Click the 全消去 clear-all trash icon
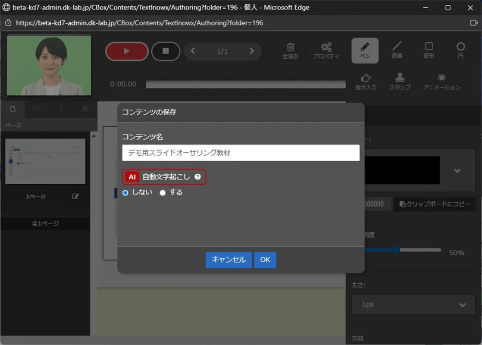The image size is (482, 345). (291, 50)
